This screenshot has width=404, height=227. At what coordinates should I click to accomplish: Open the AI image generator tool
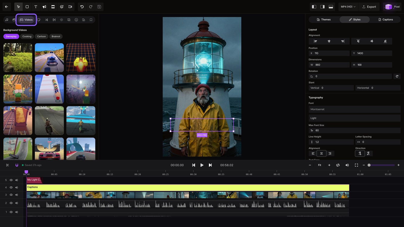(62, 7)
